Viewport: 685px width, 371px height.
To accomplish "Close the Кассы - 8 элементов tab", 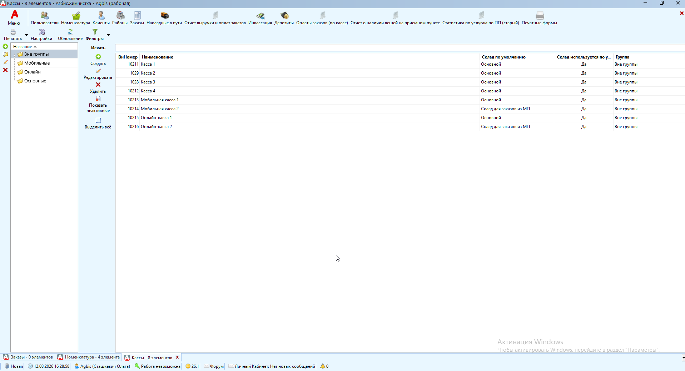I will [x=177, y=357].
